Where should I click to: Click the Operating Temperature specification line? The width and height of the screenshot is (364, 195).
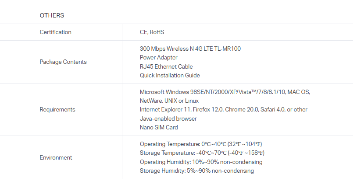[201, 144]
